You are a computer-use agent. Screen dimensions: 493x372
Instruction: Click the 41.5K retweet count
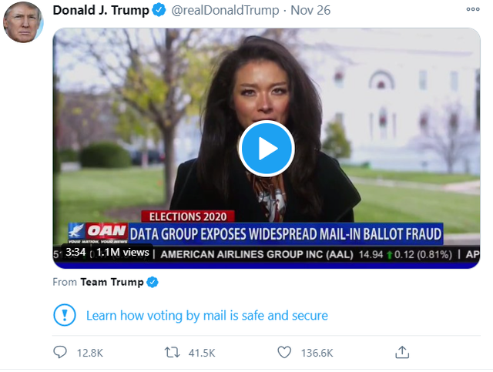[x=203, y=353]
